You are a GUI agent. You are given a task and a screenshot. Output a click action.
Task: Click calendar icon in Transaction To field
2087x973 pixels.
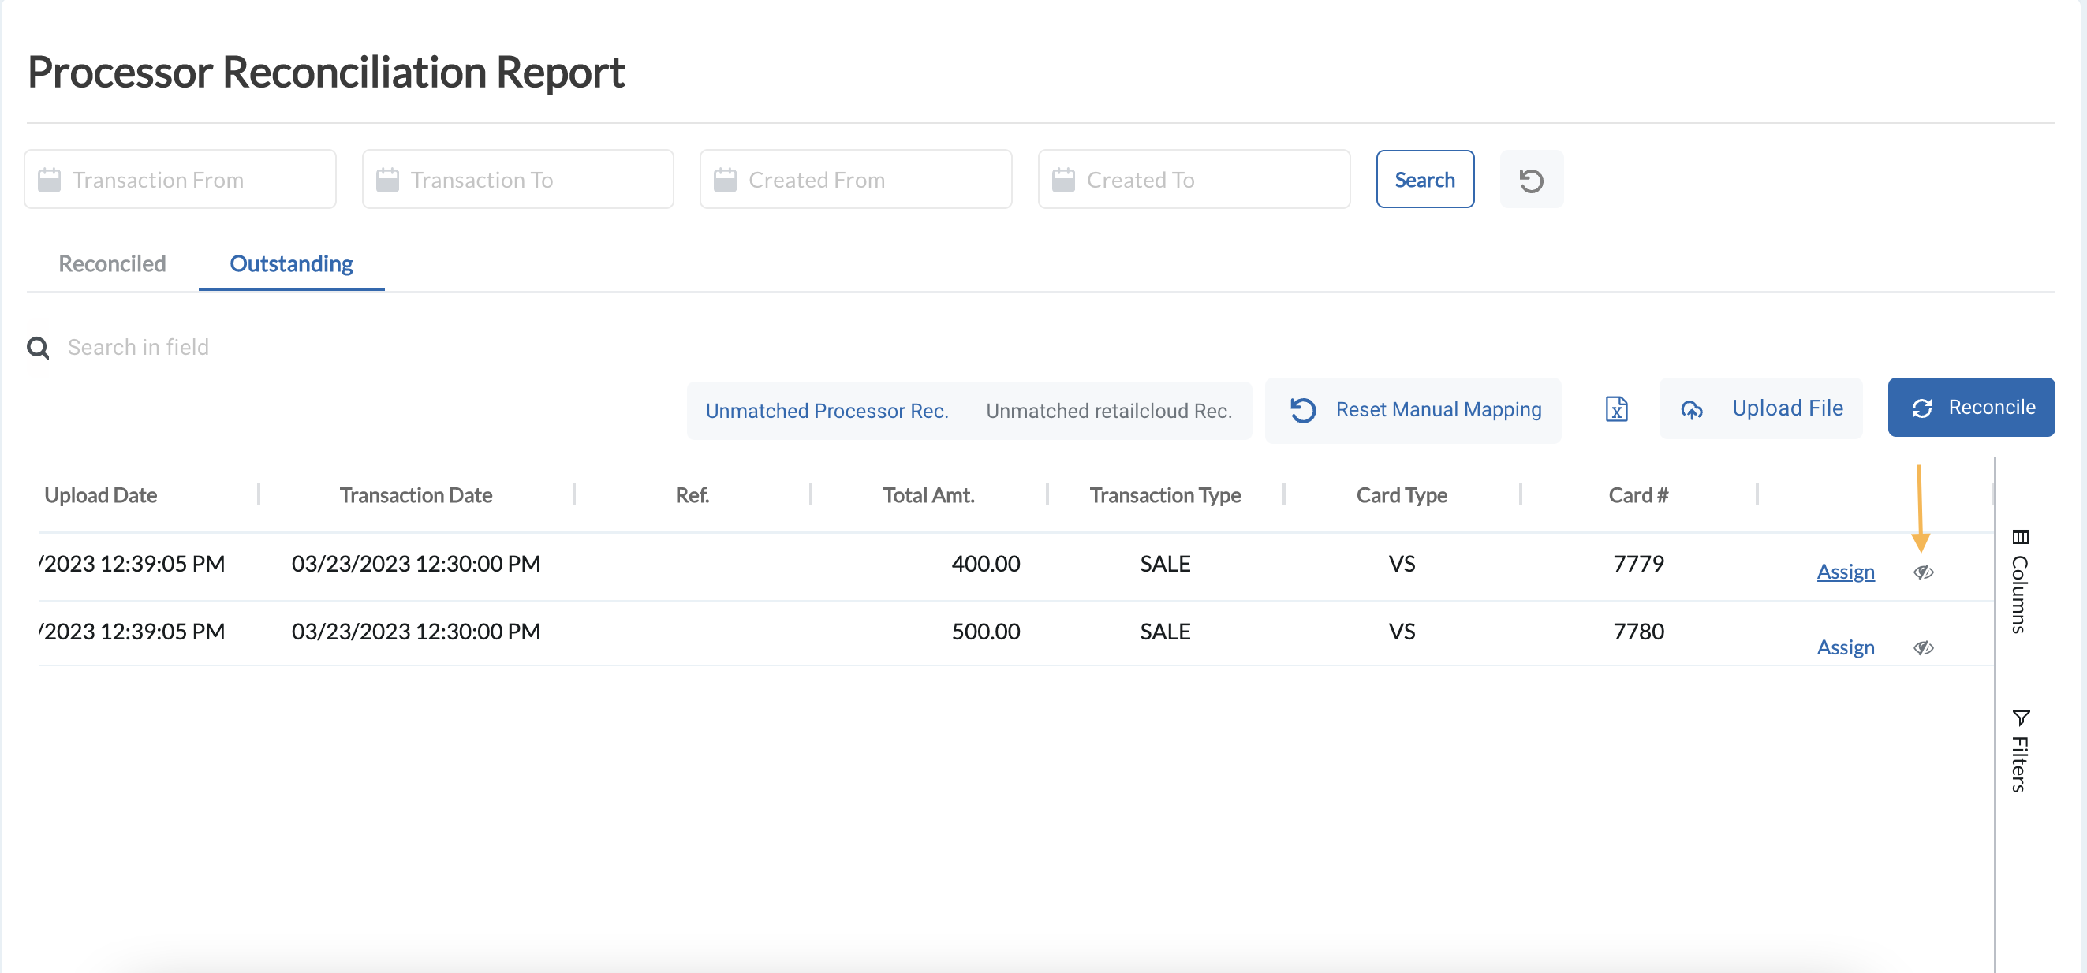pos(387,180)
